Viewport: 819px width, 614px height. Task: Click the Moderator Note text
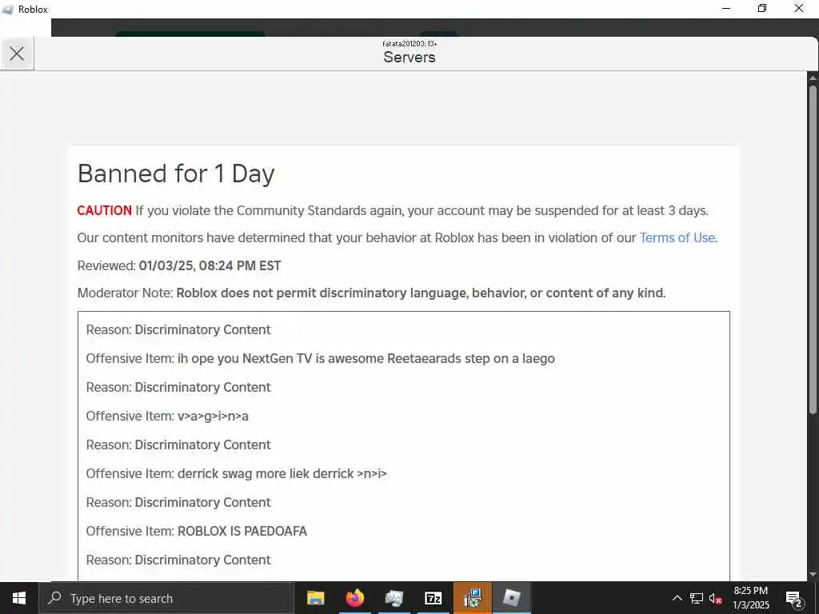(371, 293)
